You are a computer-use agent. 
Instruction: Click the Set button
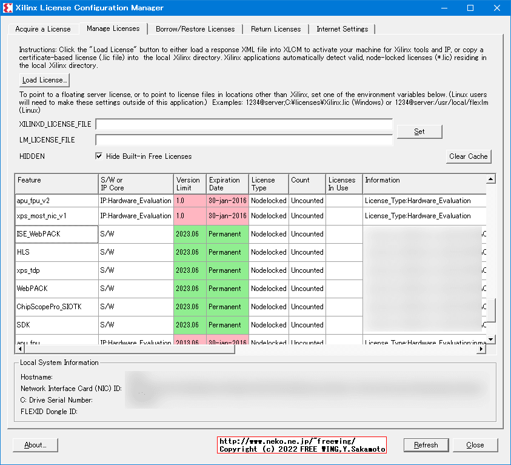[419, 132]
